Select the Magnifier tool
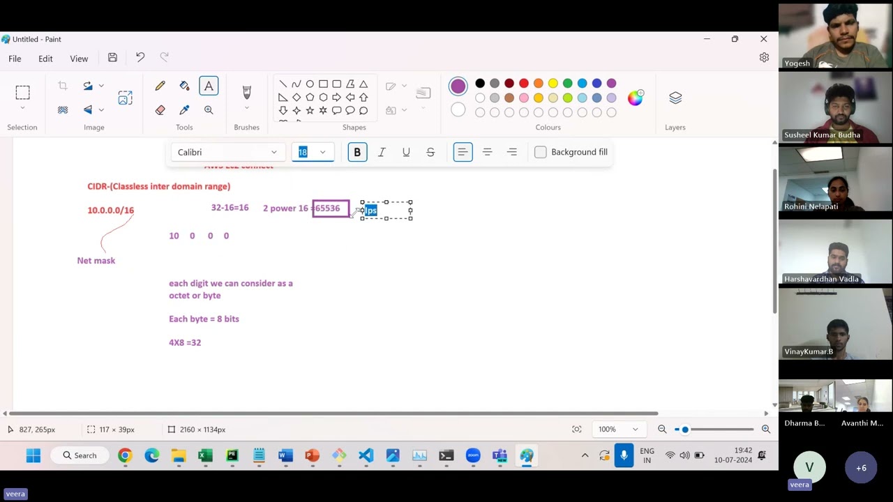893x502 pixels. [209, 109]
